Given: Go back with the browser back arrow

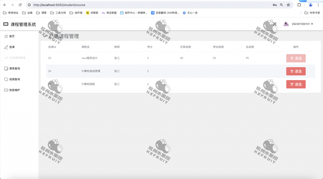Looking at the screenshot, I should coord(5,5).
